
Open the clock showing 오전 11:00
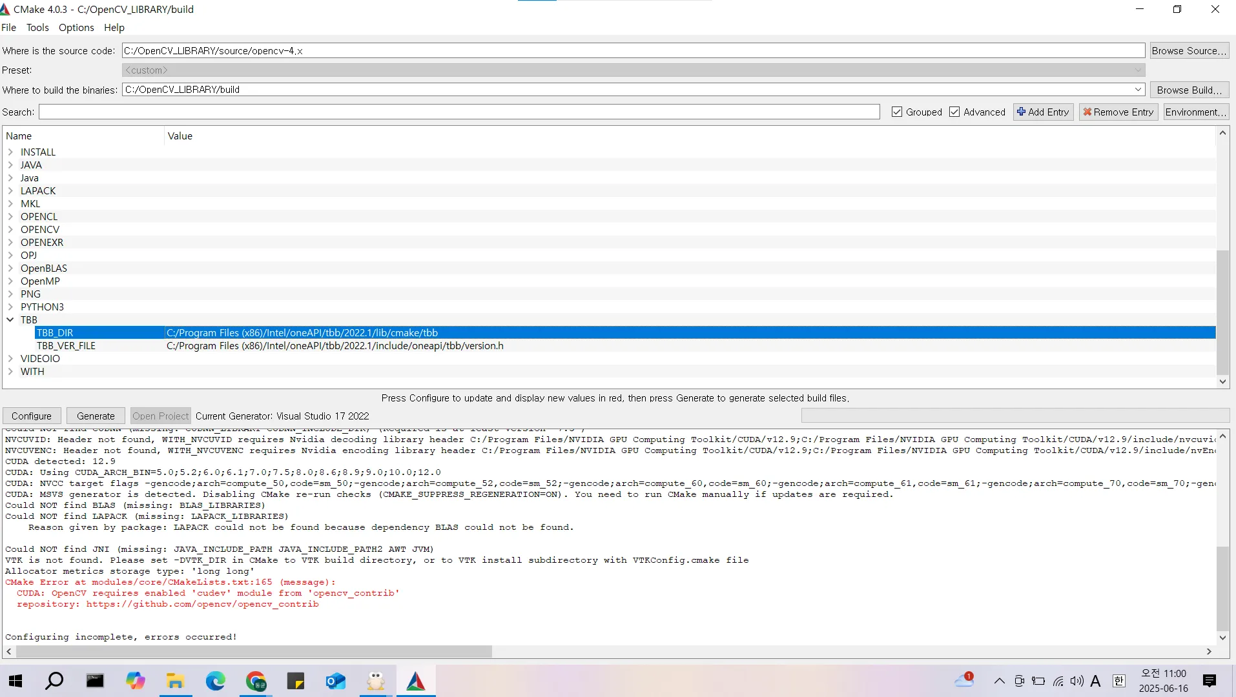(x=1164, y=673)
